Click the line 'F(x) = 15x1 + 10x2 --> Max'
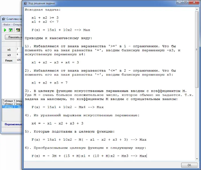The height and width of the screenshot is (170, 201). coord(61,30)
